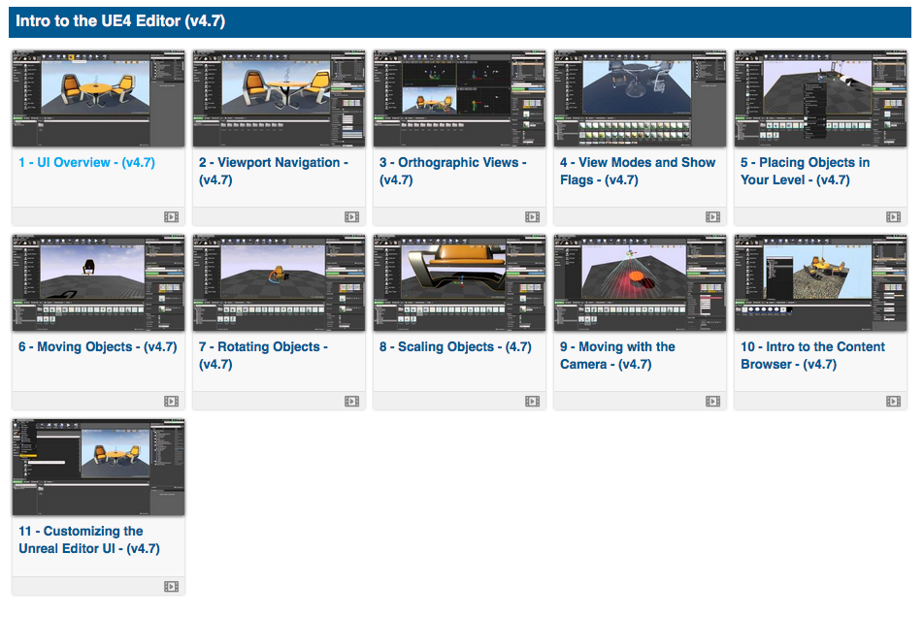Open '10 - Intro to the Content Browser' link

812,355
